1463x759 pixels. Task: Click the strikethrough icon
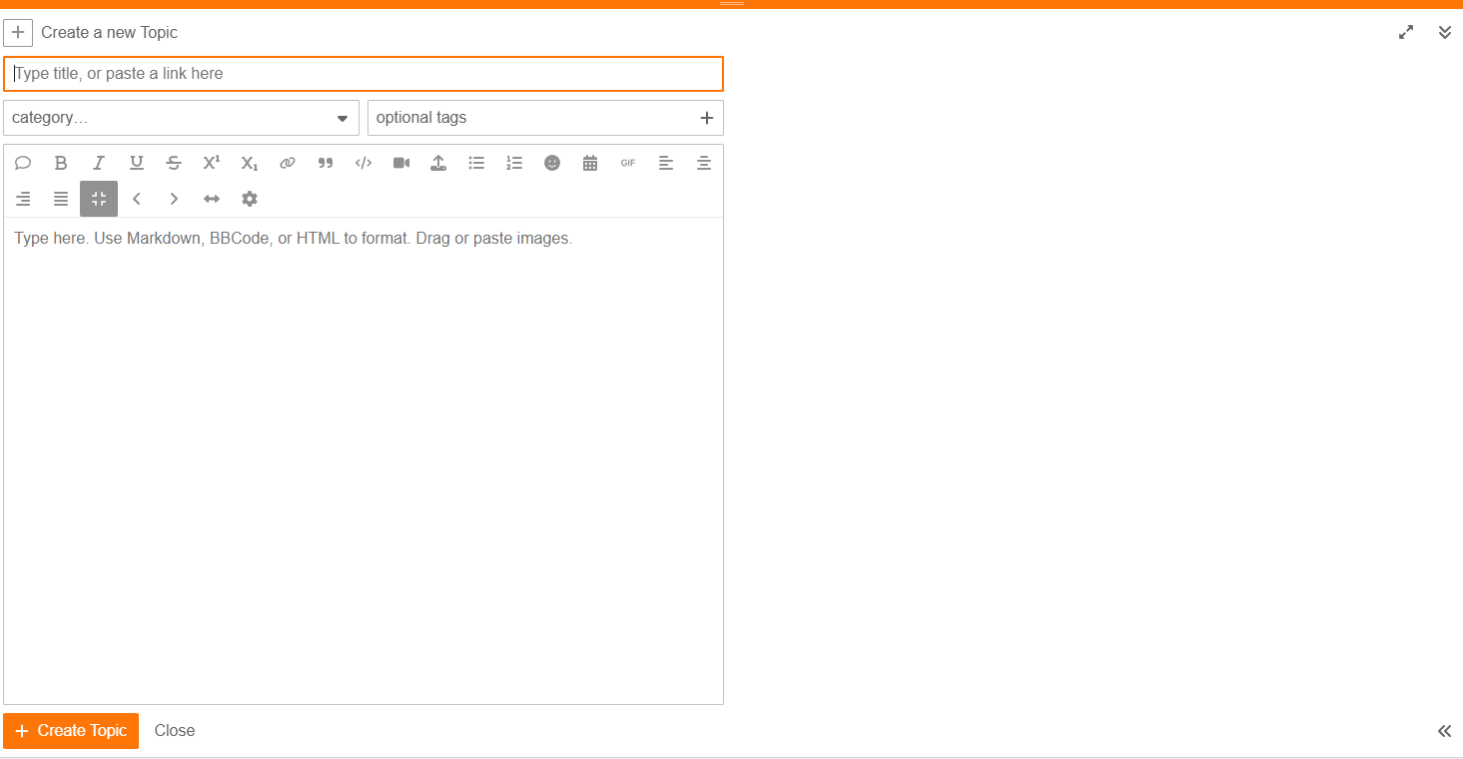174,163
